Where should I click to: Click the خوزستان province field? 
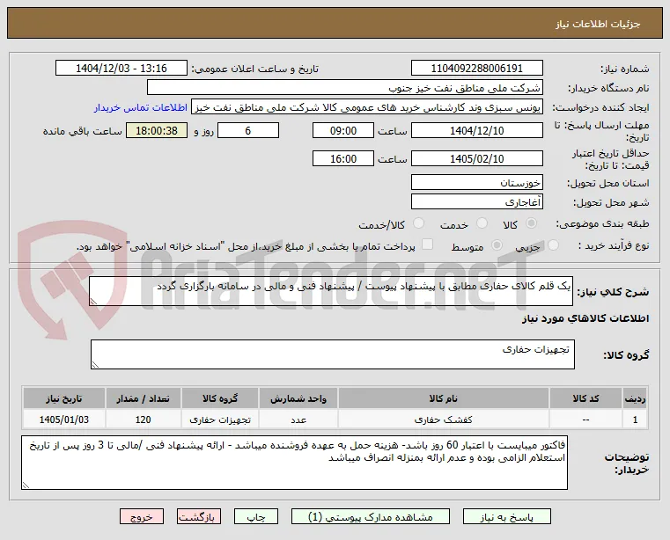[x=477, y=182]
